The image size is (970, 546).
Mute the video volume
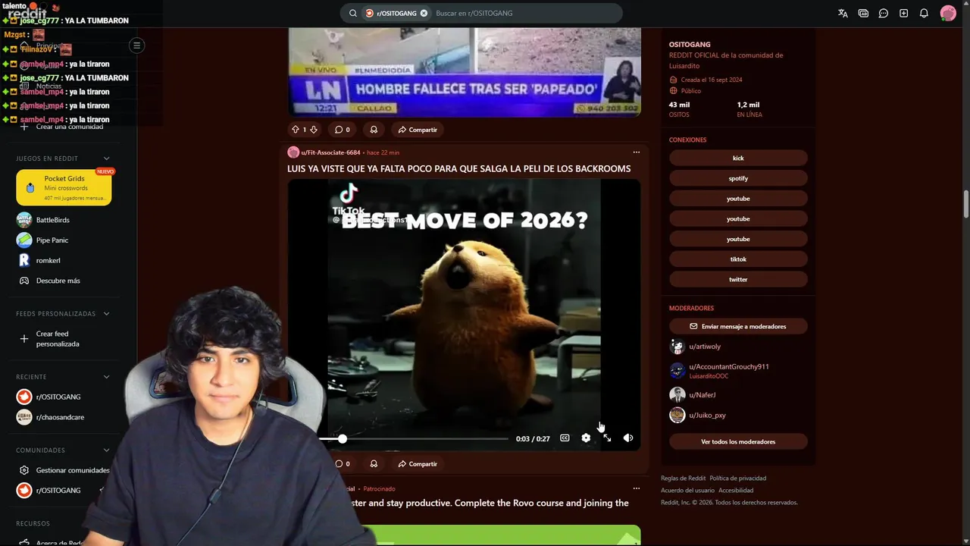pos(628,438)
